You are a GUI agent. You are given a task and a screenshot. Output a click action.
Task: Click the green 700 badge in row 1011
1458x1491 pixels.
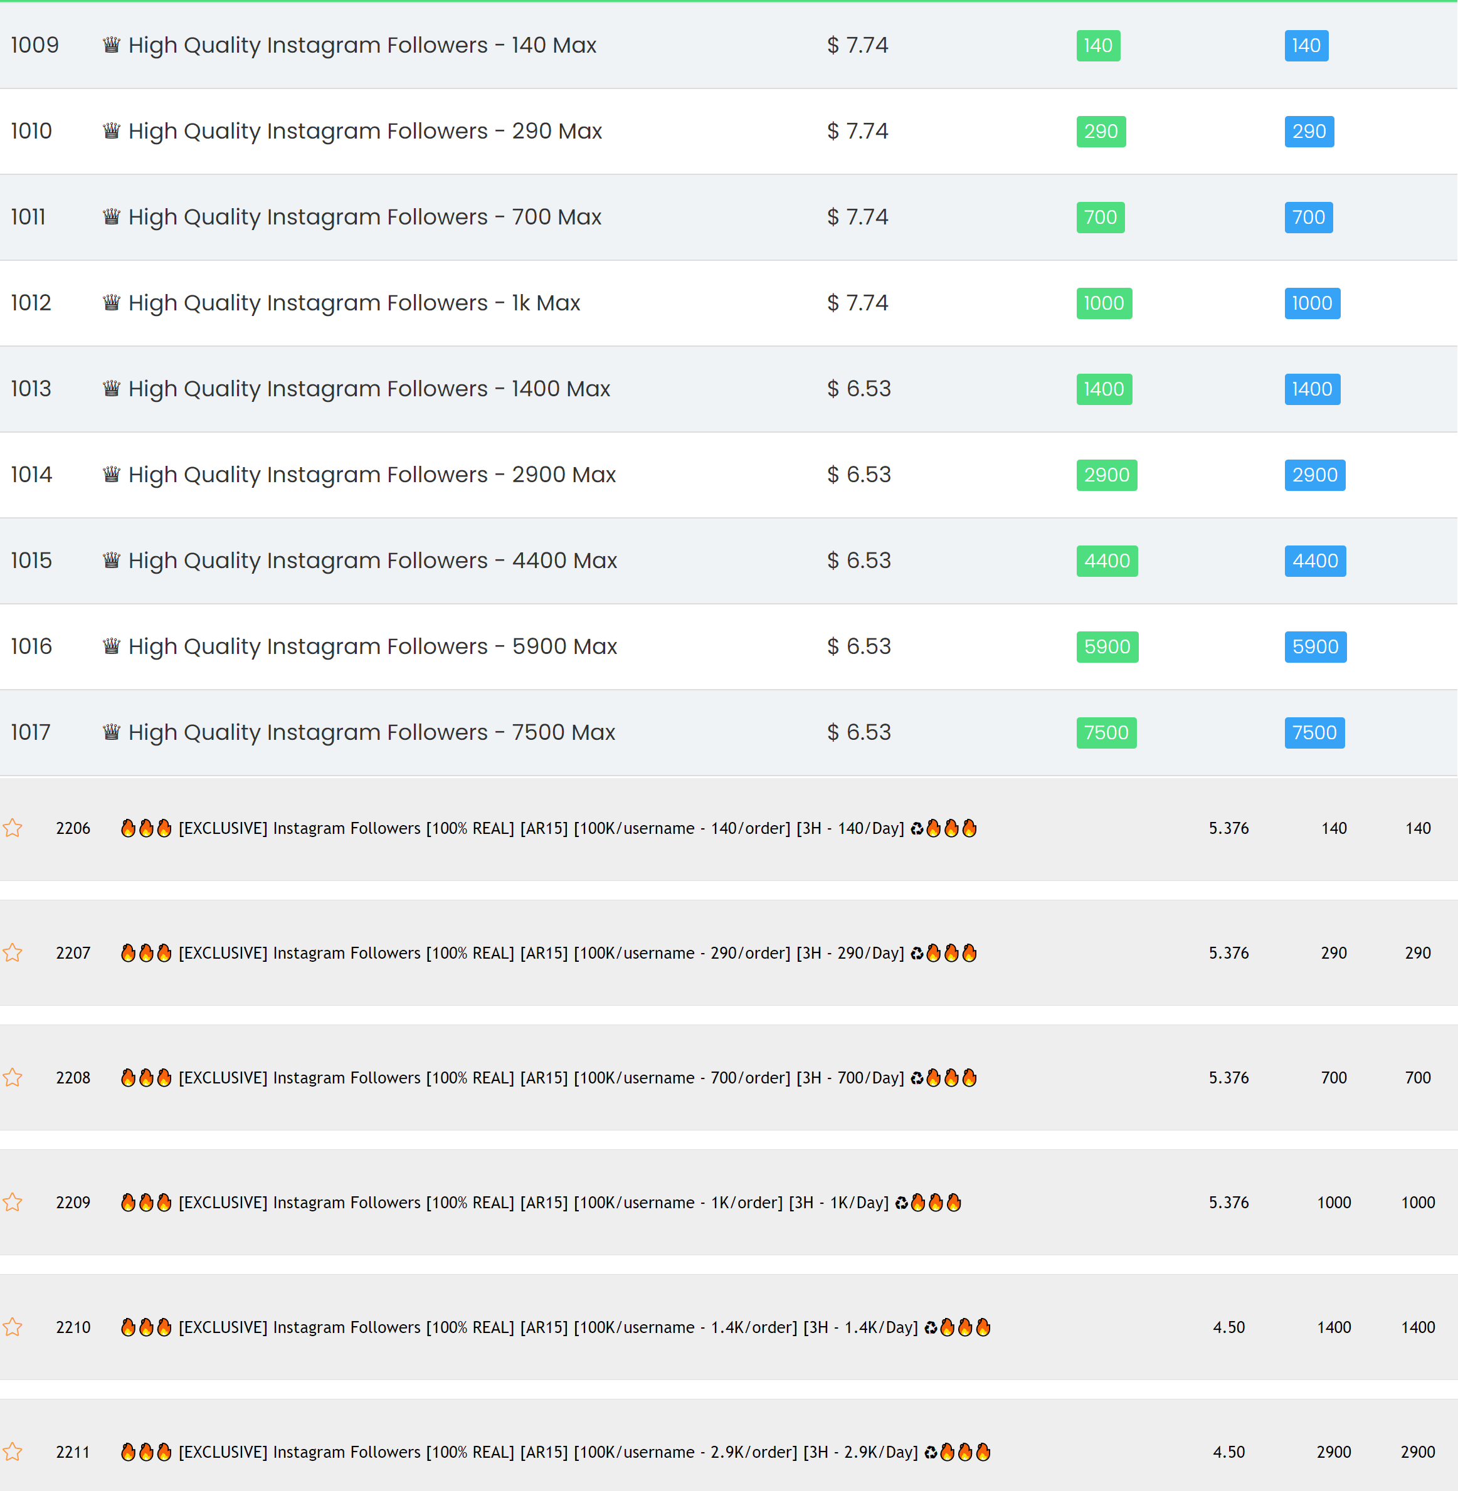(x=1101, y=217)
